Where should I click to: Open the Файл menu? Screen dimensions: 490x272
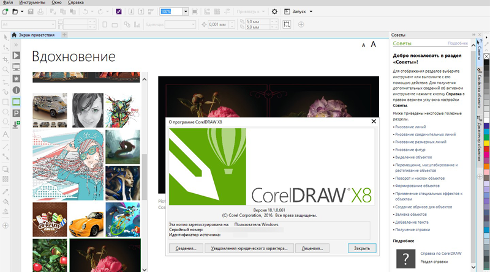[8, 2]
